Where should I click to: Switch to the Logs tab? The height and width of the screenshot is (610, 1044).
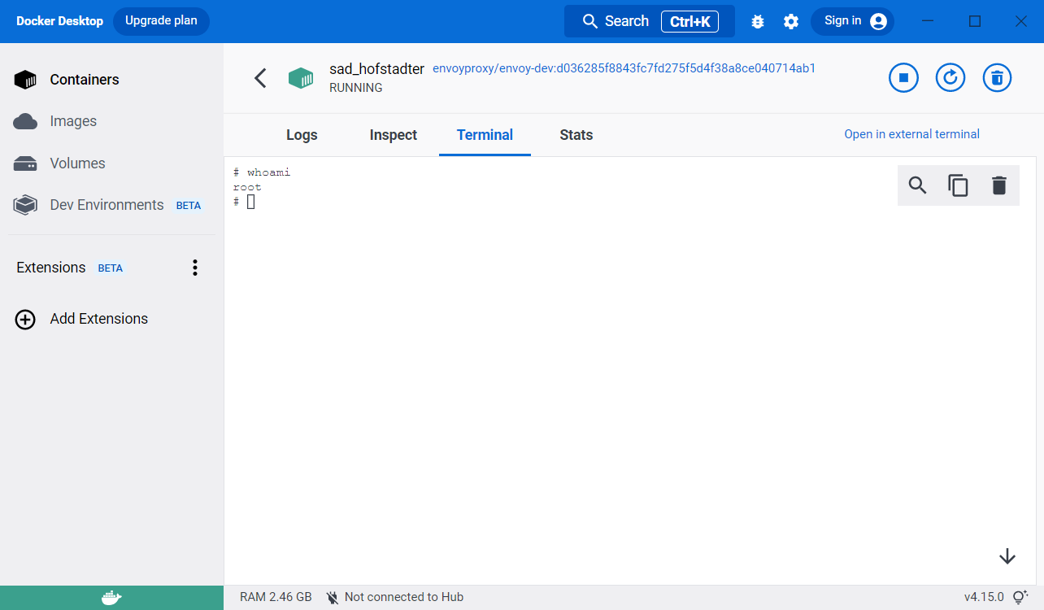click(x=302, y=135)
